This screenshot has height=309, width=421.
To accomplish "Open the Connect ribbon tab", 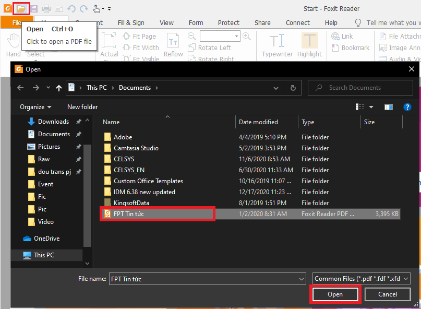I will click(x=298, y=23).
